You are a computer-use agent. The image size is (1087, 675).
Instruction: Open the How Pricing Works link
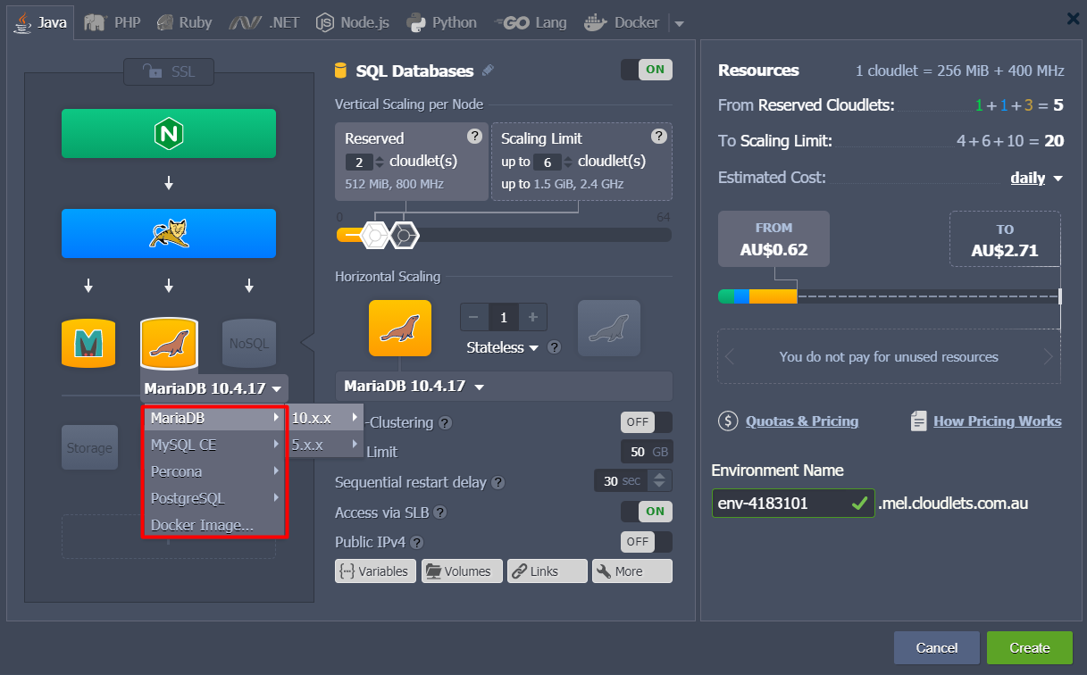(x=997, y=421)
